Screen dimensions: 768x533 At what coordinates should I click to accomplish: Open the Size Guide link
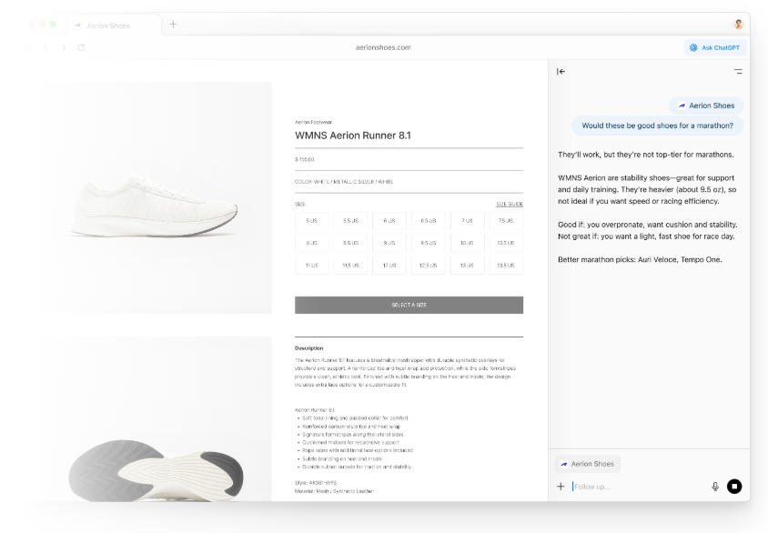pyautogui.click(x=510, y=204)
